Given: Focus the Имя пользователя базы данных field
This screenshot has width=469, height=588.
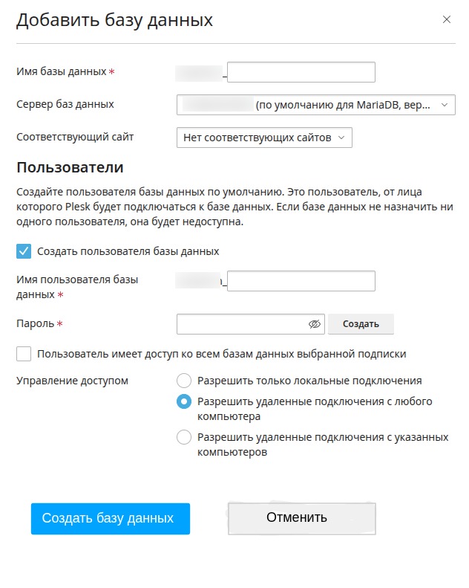Looking at the screenshot, I should click(301, 281).
